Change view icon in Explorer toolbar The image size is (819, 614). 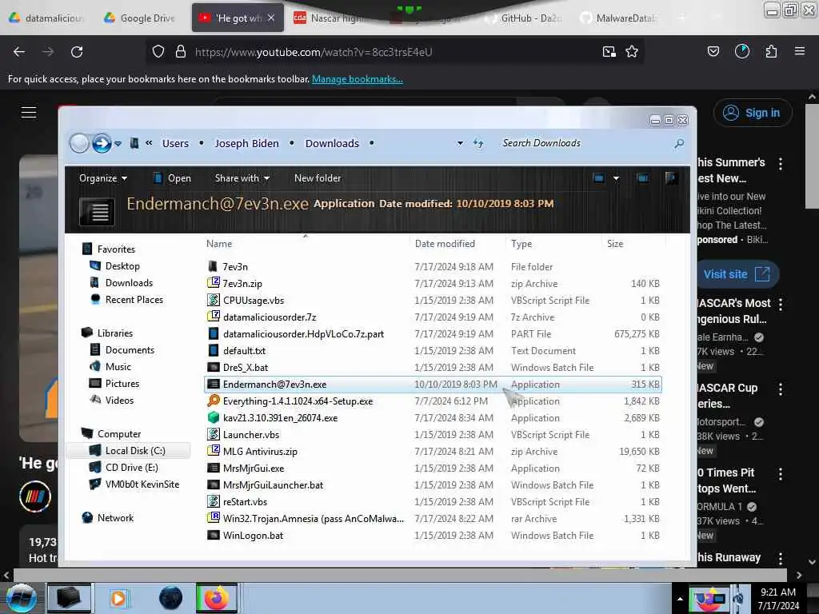[x=598, y=178]
